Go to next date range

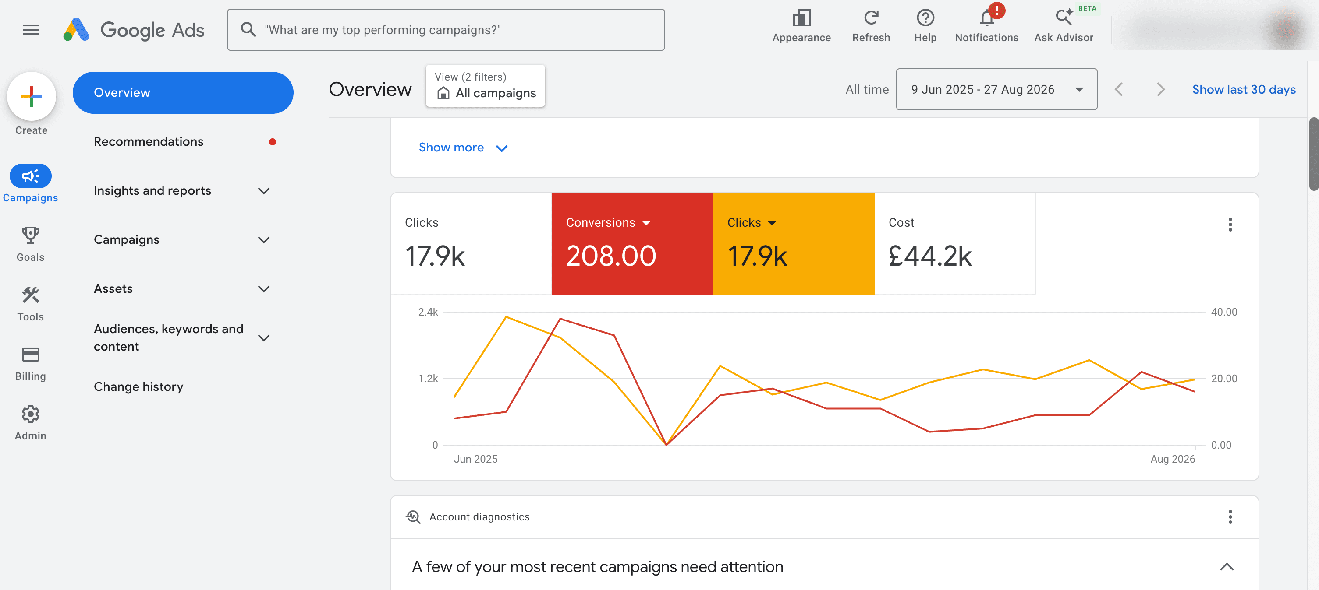coord(1160,89)
